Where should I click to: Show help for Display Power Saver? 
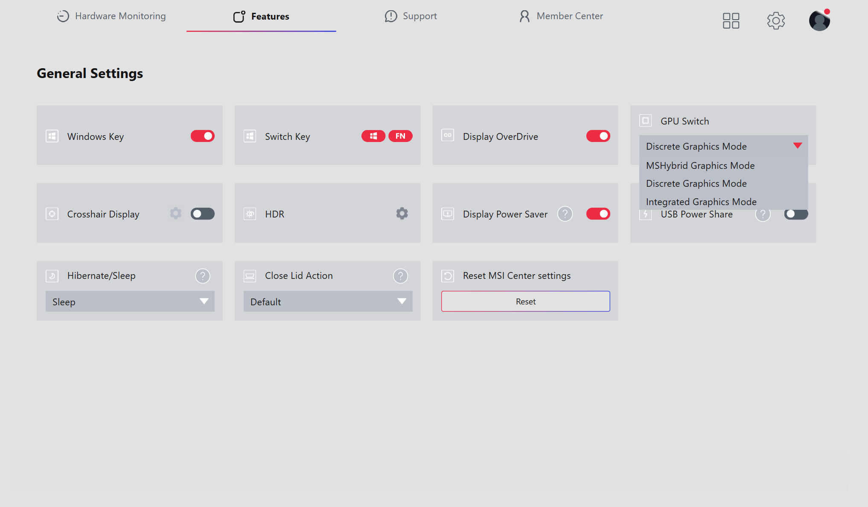tap(565, 214)
